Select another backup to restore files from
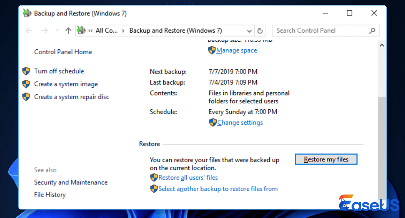This screenshot has width=405, height=218. [x=218, y=188]
